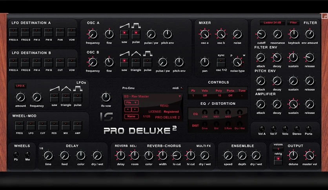
Task: Adjust the mixer noise knob
Action: click(237, 34)
